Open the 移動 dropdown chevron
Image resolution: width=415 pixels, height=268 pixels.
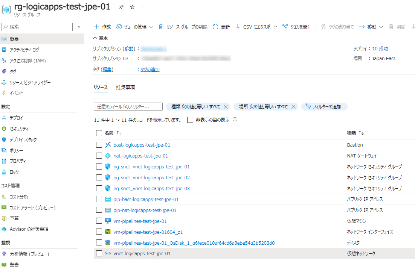pos(381,27)
